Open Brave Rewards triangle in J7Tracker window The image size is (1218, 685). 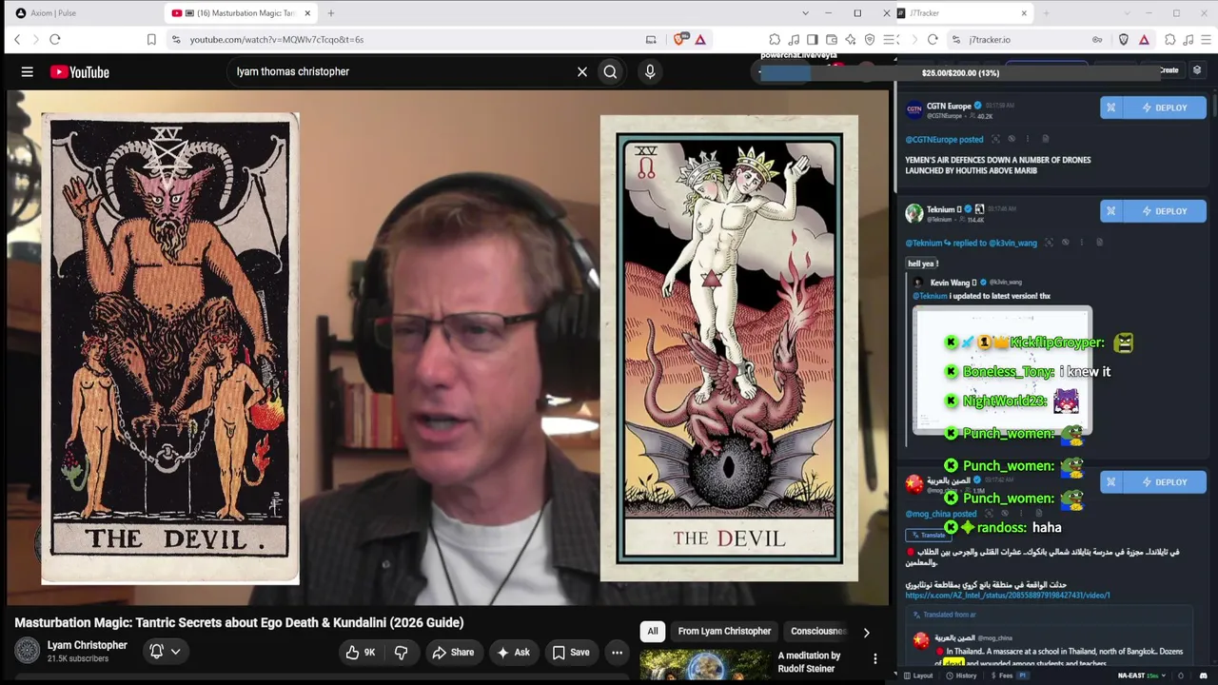click(1144, 39)
